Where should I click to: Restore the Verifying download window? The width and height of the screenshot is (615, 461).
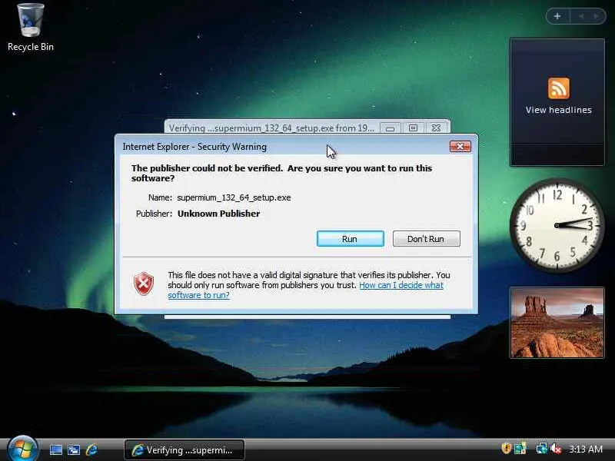tap(413, 128)
